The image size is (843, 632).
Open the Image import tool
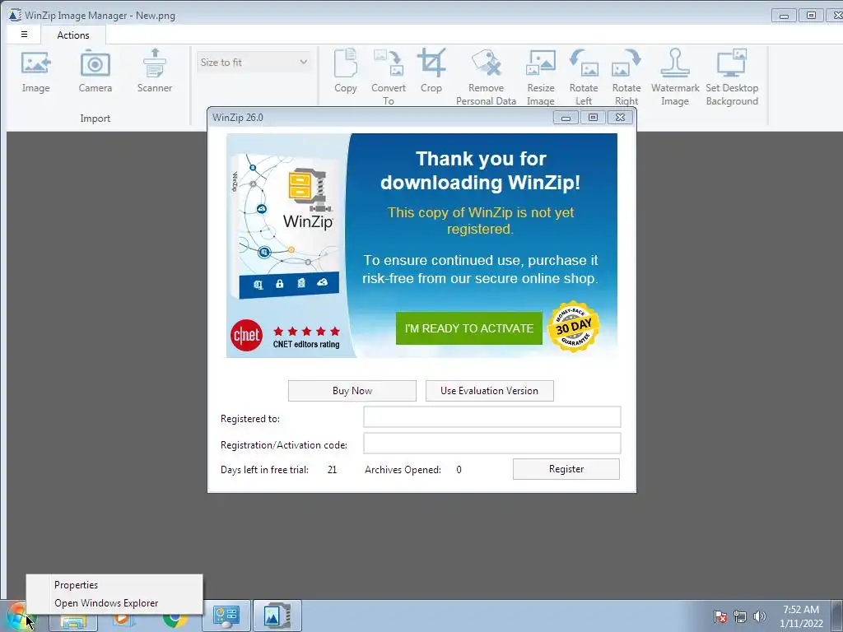[35, 72]
